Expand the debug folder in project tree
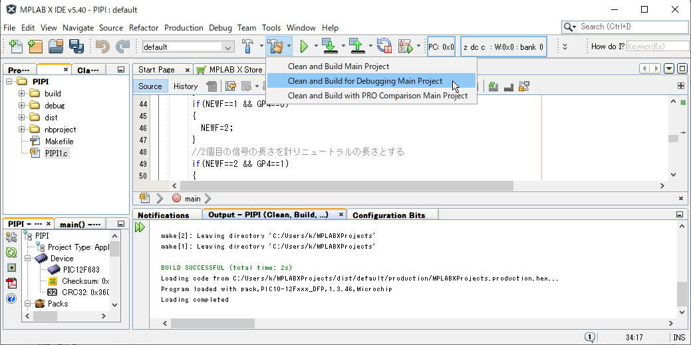This screenshot has height=345, width=691. click(21, 105)
